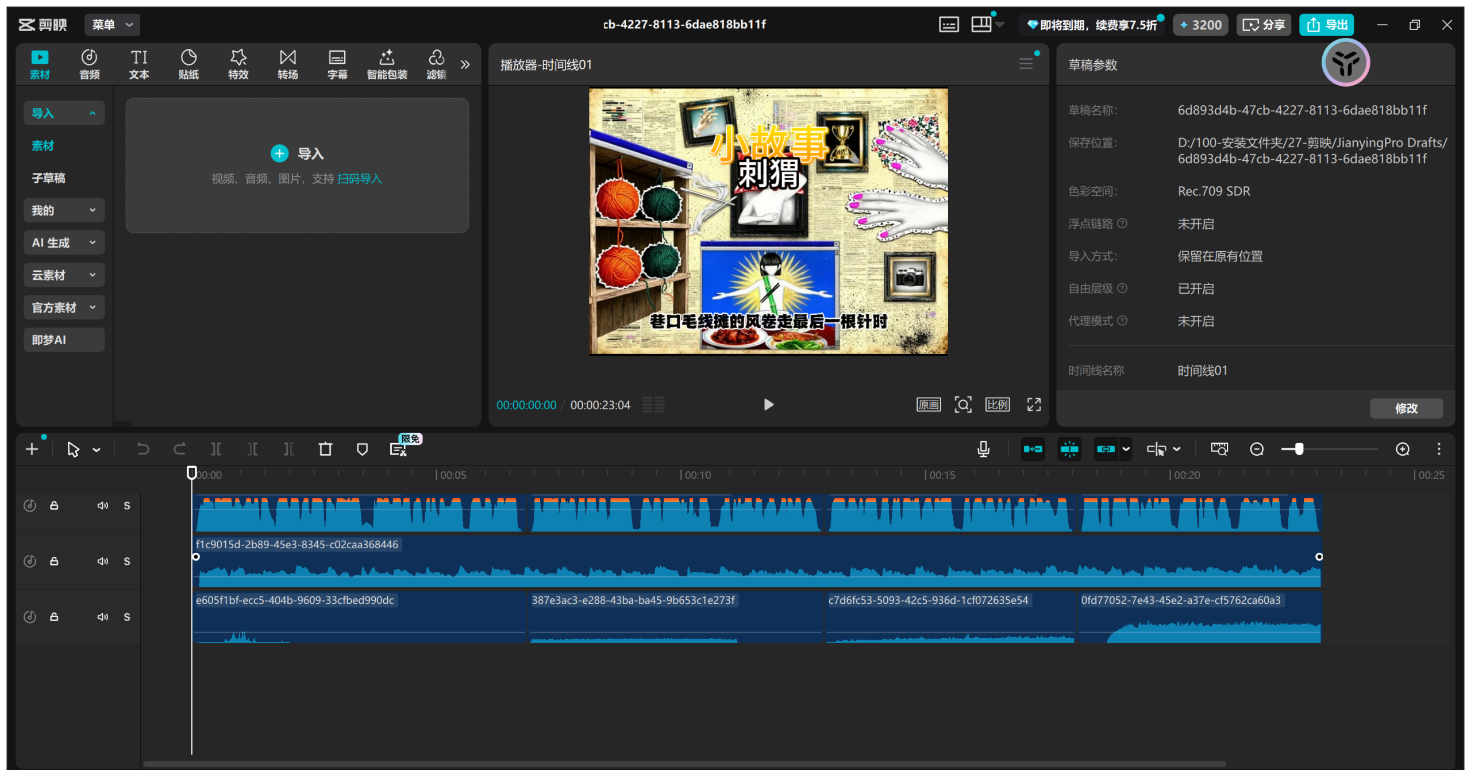This screenshot has height=770, width=1471.
Task: Click the 修改 modify button
Action: [x=1406, y=408]
